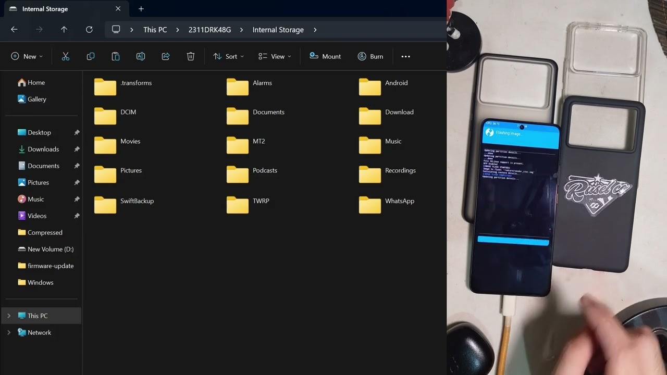Click the Delete trash icon

(191, 56)
